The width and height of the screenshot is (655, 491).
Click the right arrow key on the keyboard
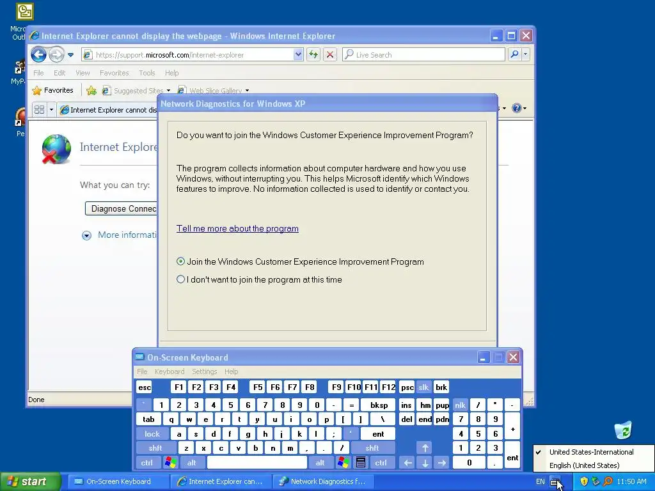pyautogui.click(x=442, y=463)
